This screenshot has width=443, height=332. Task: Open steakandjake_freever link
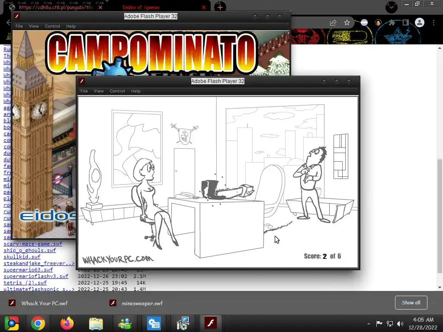pos(39,263)
